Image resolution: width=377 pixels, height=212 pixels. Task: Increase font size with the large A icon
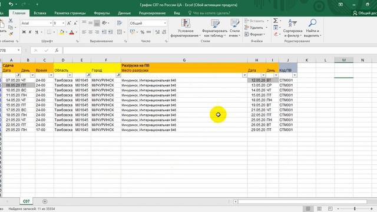coord(69,24)
